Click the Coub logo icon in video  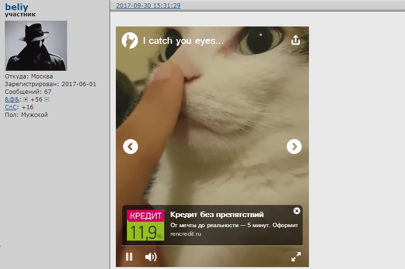pos(130,40)
